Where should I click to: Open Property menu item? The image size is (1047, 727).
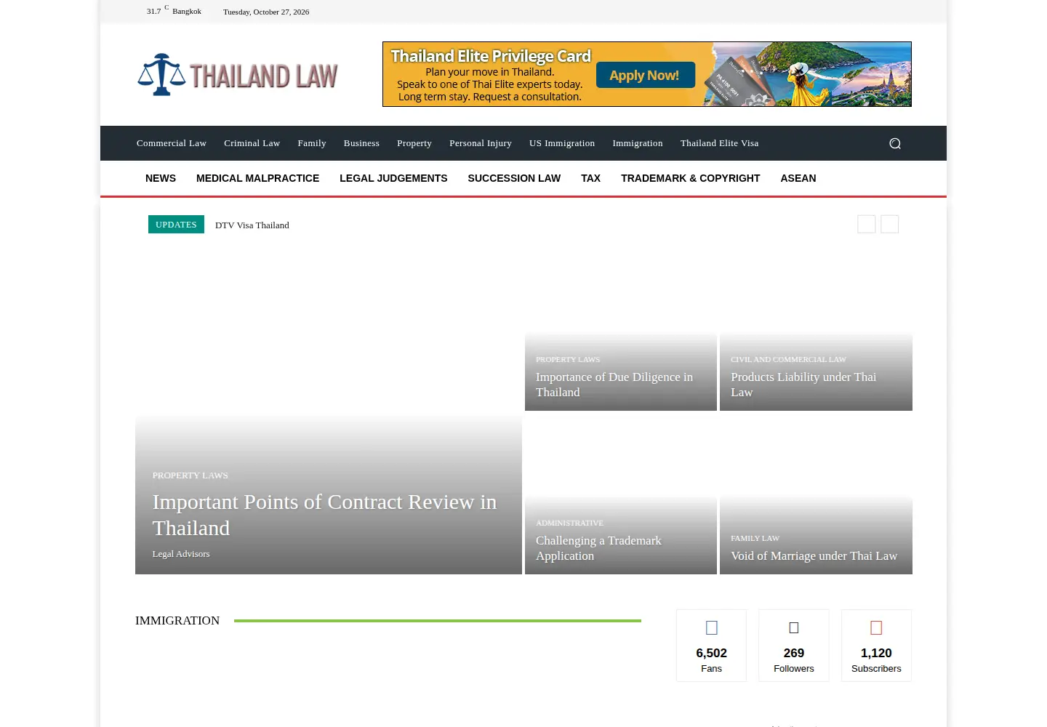click(x=414, y=143)
